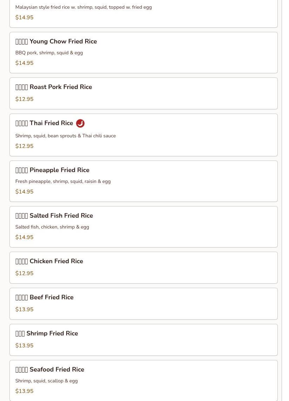The height and width of the screenshot is (401, 289).
Task: Click the $14.95 price of Young Chow Fried Rice
Action: (24, 63)
